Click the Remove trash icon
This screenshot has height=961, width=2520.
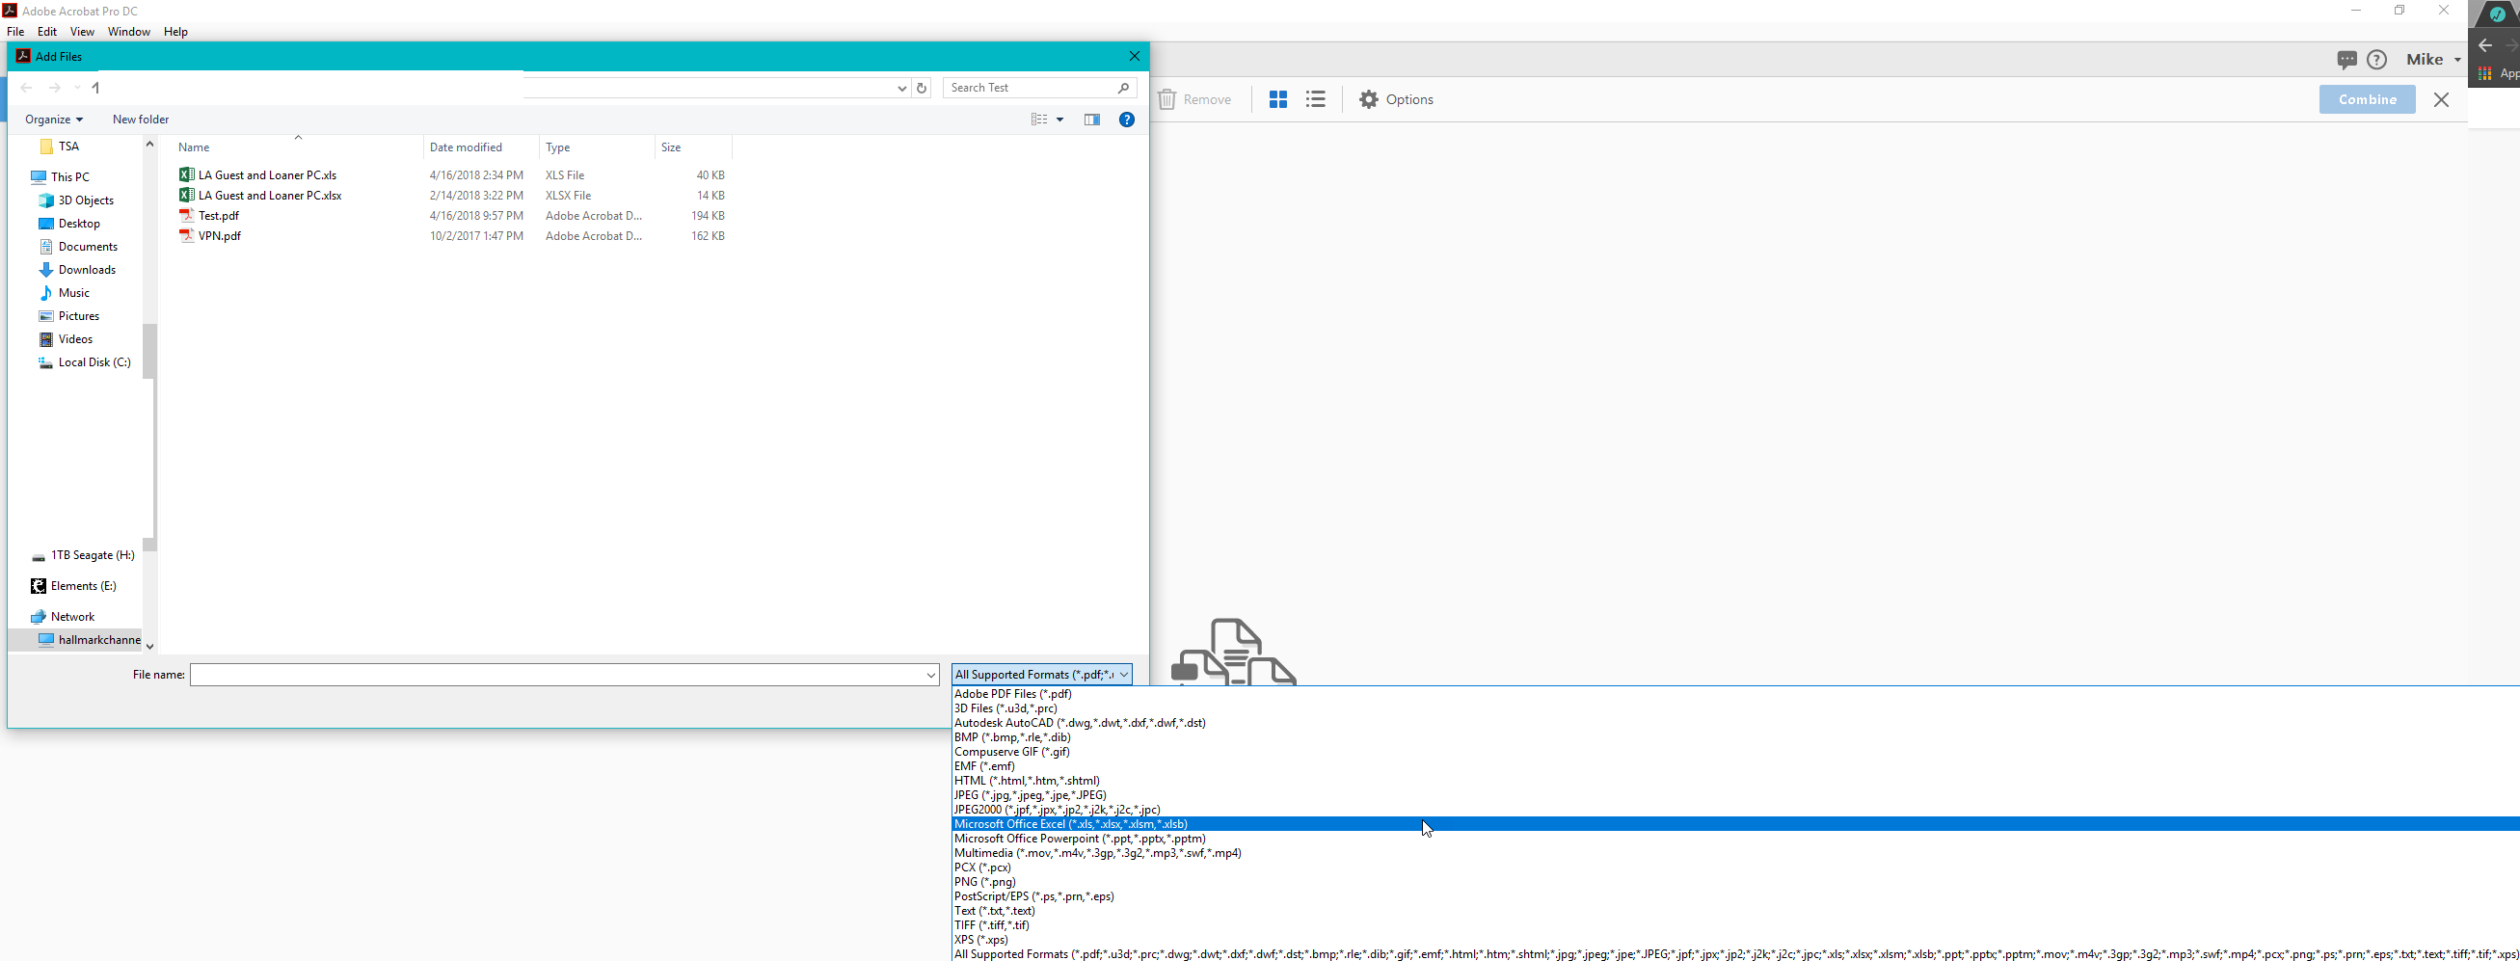(x=1166, y=99)
